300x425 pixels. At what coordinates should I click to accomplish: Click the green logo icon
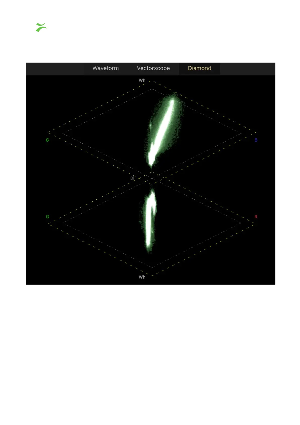(x=41, y=27)
